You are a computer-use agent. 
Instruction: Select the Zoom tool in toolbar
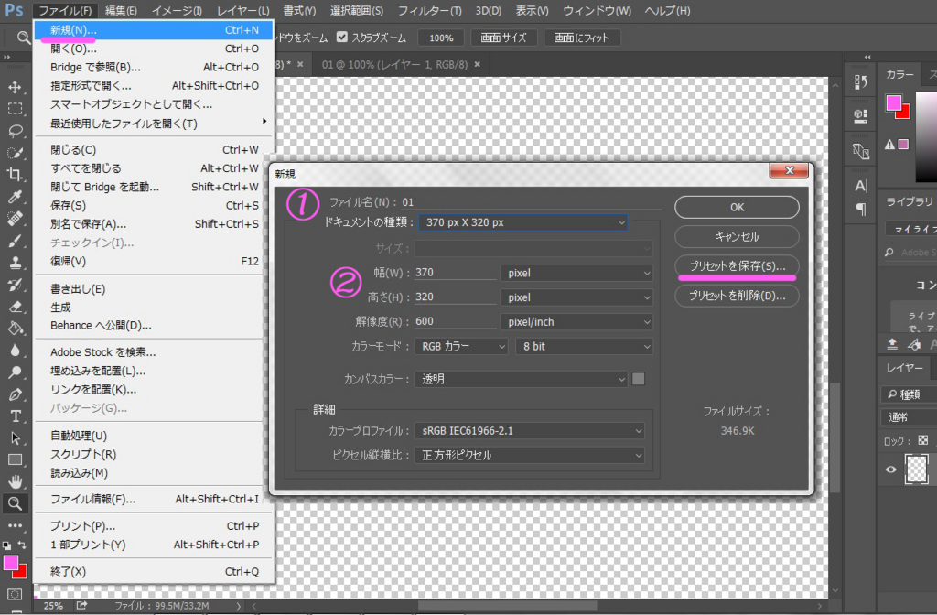point(15,504)
